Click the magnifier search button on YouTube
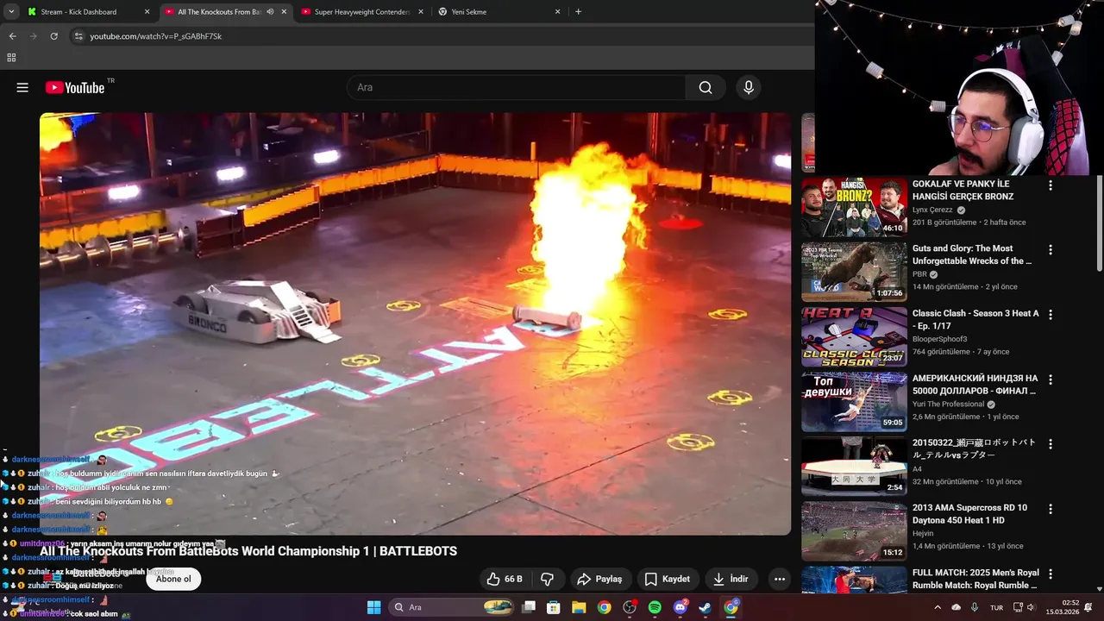The image size is (1104, 621). click(706, 87)
